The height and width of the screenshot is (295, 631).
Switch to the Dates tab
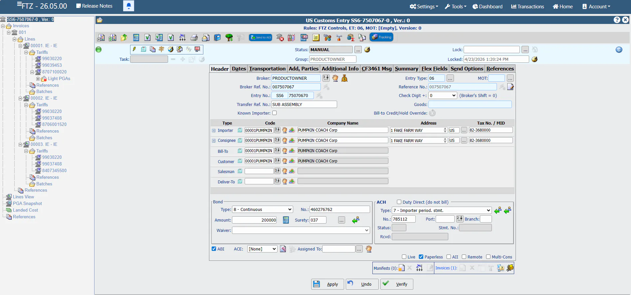[239, 69]
